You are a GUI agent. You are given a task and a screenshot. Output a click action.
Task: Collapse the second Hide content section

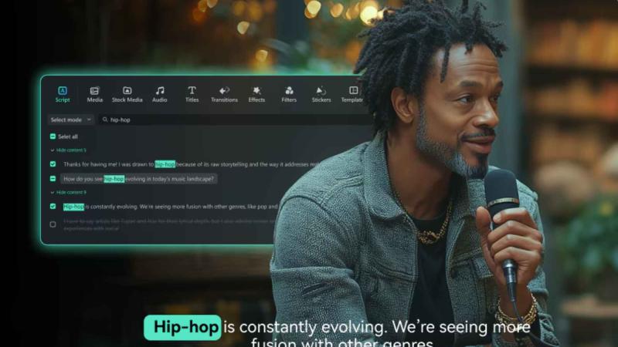click(x=68, y=192)
